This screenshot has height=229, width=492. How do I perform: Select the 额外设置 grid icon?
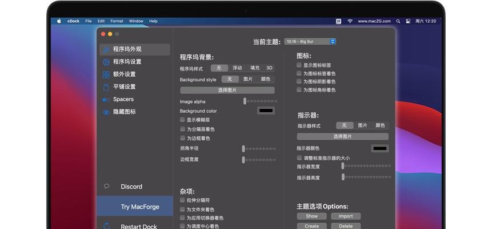106,74
